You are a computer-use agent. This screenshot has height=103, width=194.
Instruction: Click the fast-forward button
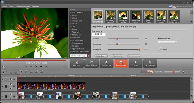[41, 67]
